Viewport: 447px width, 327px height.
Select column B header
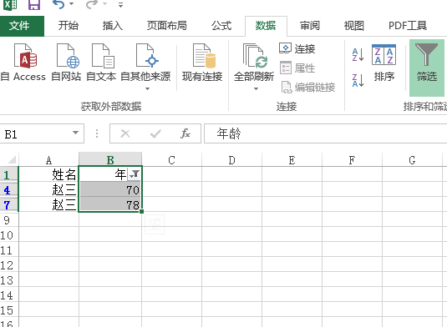(x=110, y=160)
